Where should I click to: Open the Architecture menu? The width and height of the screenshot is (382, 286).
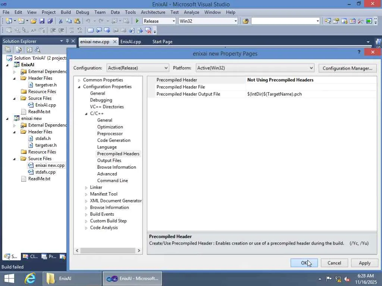(x=153, y=12)
